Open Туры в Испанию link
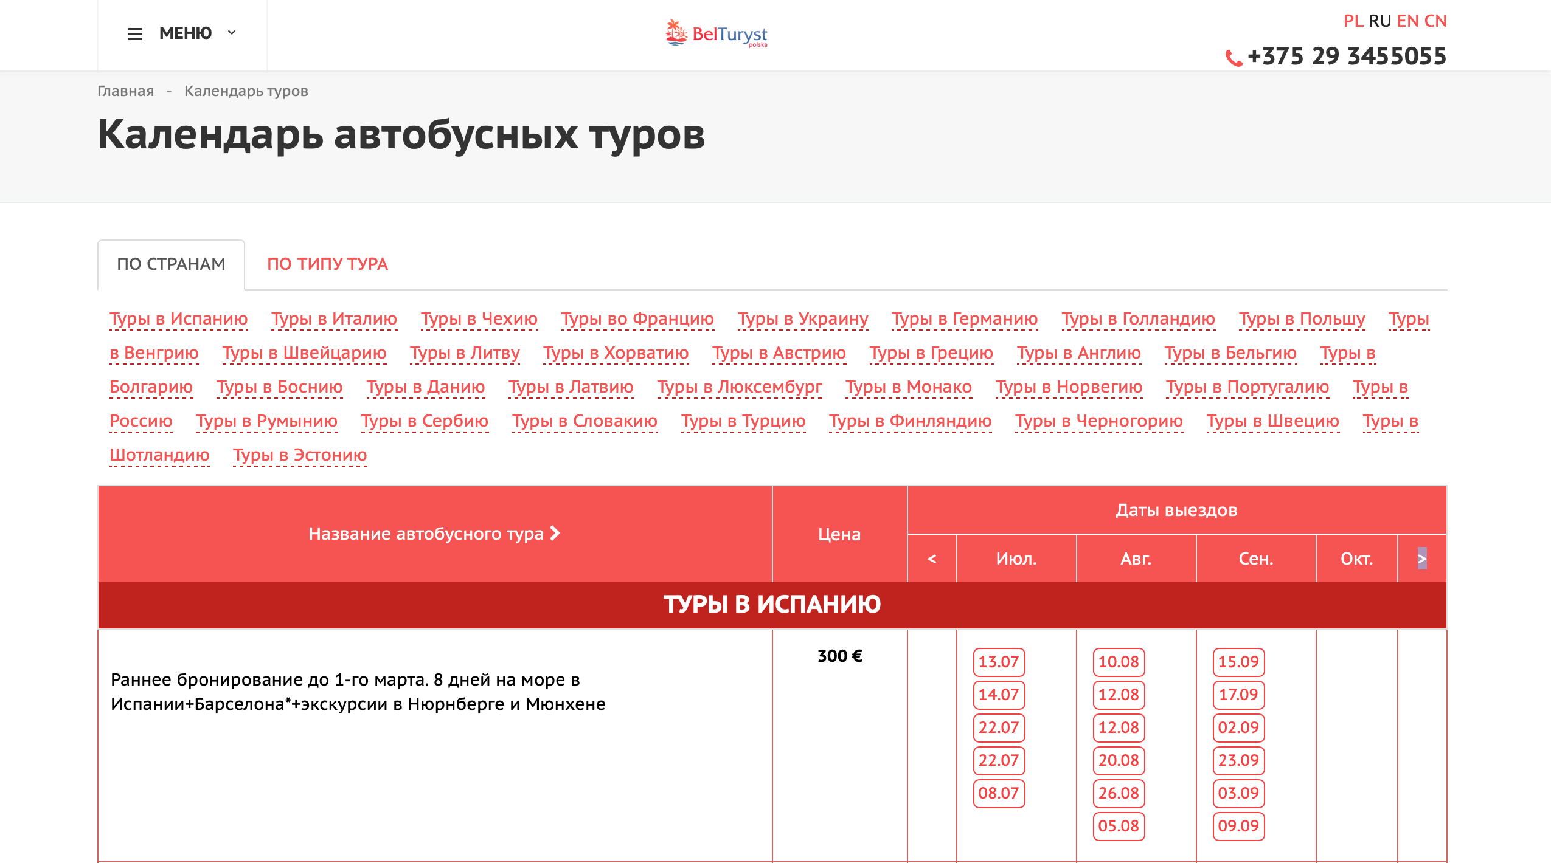The width and height of the screenshot is (1551, 863). (x=178, y=318)
